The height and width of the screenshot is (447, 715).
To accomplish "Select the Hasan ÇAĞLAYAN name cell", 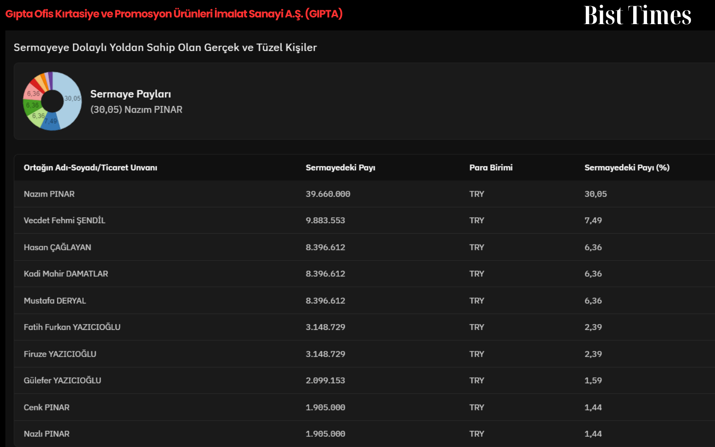I will click(57, 247).
